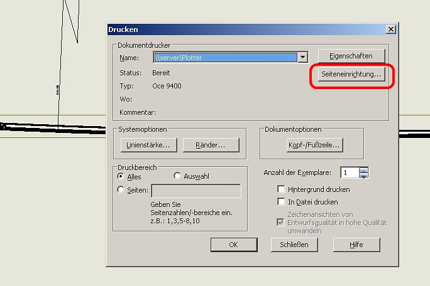
Task: Close the Drucken dialog
Action: tap(390, 29)
